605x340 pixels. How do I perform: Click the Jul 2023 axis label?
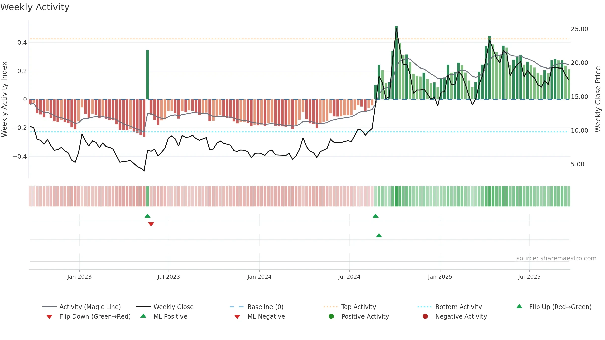[169, 277]
